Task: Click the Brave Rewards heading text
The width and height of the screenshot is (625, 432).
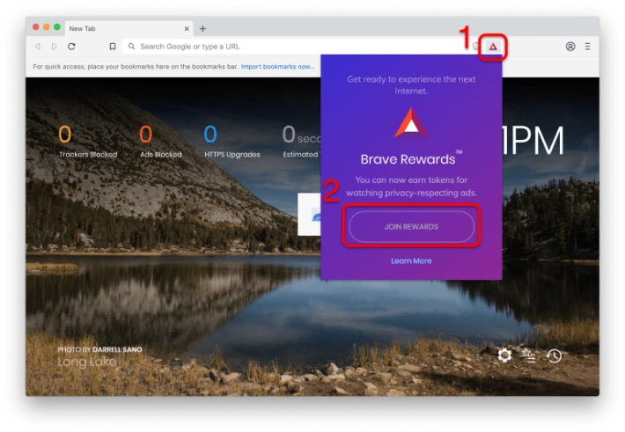Action: pyautogui.click(x=408, y=159)
